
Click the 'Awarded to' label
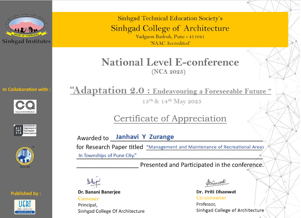93,138
